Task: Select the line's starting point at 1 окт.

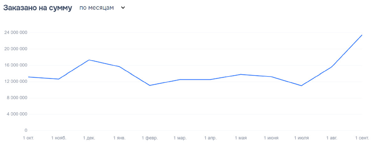Action: tap(29, 77)
